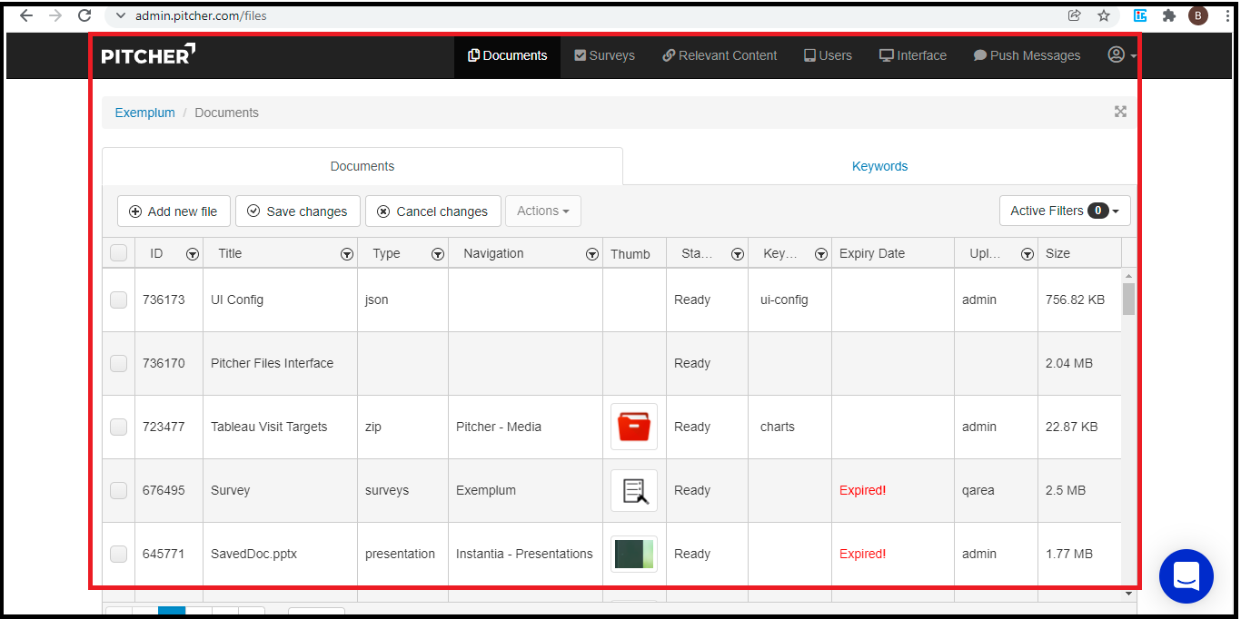The image size is (1241, 619).
Task: Click the Exemplum breadcrumb link
Action: click(x=144, y=113)
